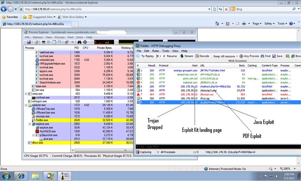Image resolution: width=301 pixels, height=181 pixels.
Task: Click the Kill Process X icon in Process Explorer
Action: [x=72, y=42]
